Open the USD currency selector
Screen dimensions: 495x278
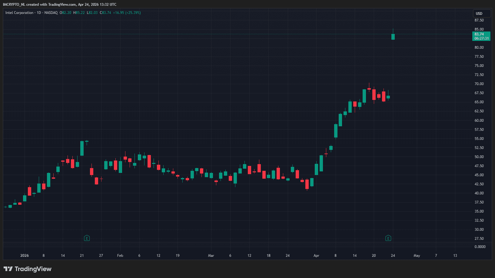481,13
